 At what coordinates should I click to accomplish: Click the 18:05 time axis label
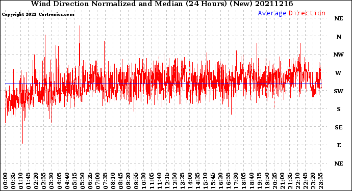244,181
